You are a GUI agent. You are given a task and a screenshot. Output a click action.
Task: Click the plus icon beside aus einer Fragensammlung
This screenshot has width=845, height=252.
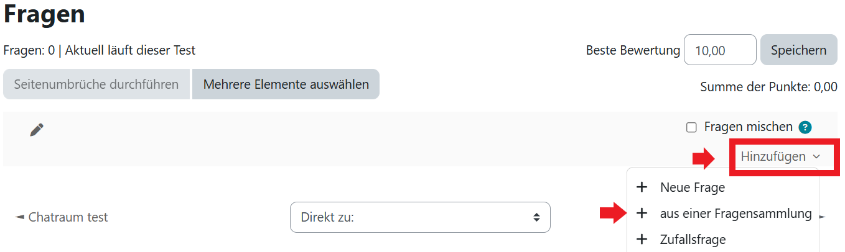point(642,214)
